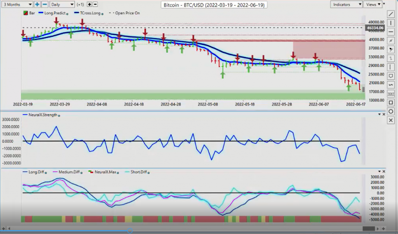This screenshot has width=398, height=234.
Task: Select the diagonal trend line drawing tool
Action: tap(391, 14)
